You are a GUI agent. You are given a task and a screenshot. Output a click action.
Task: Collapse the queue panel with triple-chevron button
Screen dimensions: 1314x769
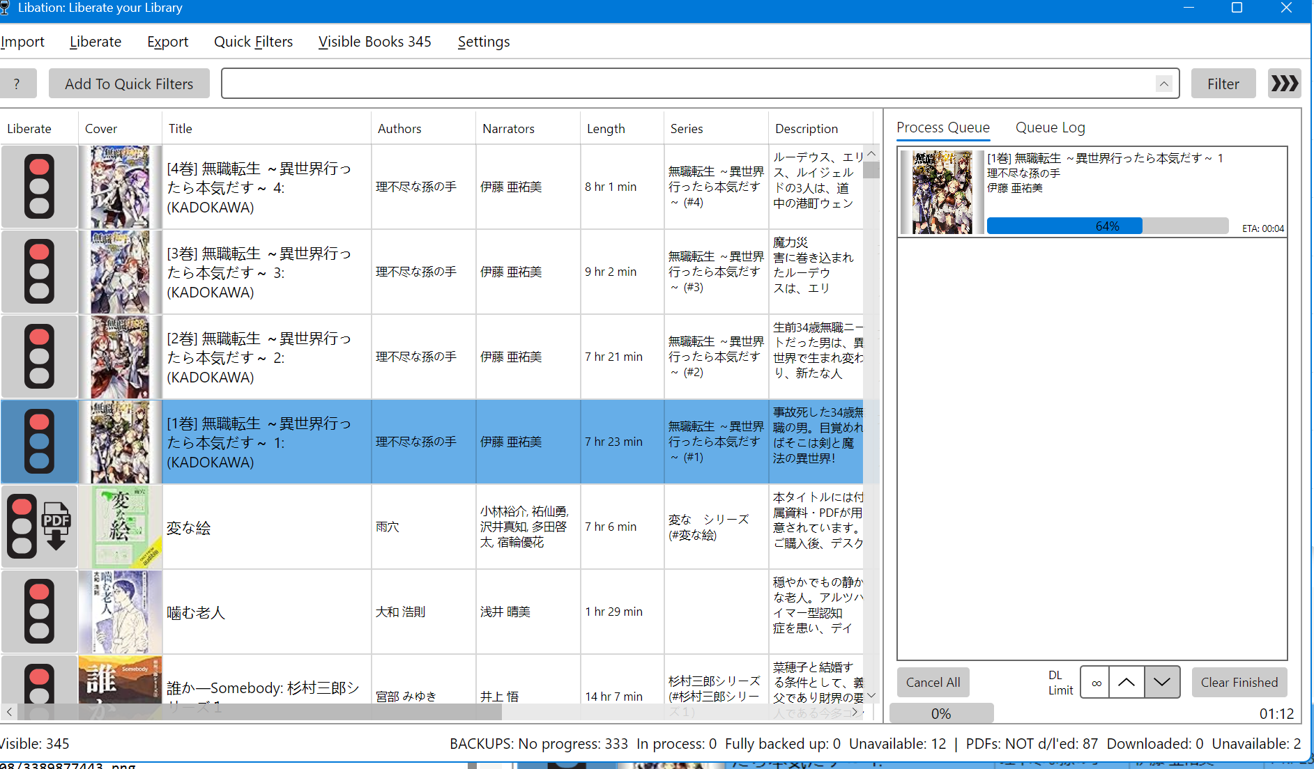(x=1284, y=84)
